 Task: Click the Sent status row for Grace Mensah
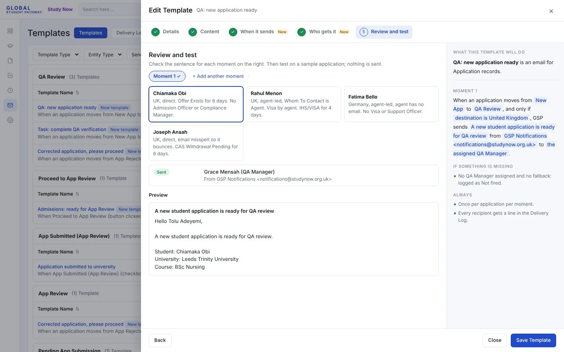pyautogui.click(x=294, y=175)
